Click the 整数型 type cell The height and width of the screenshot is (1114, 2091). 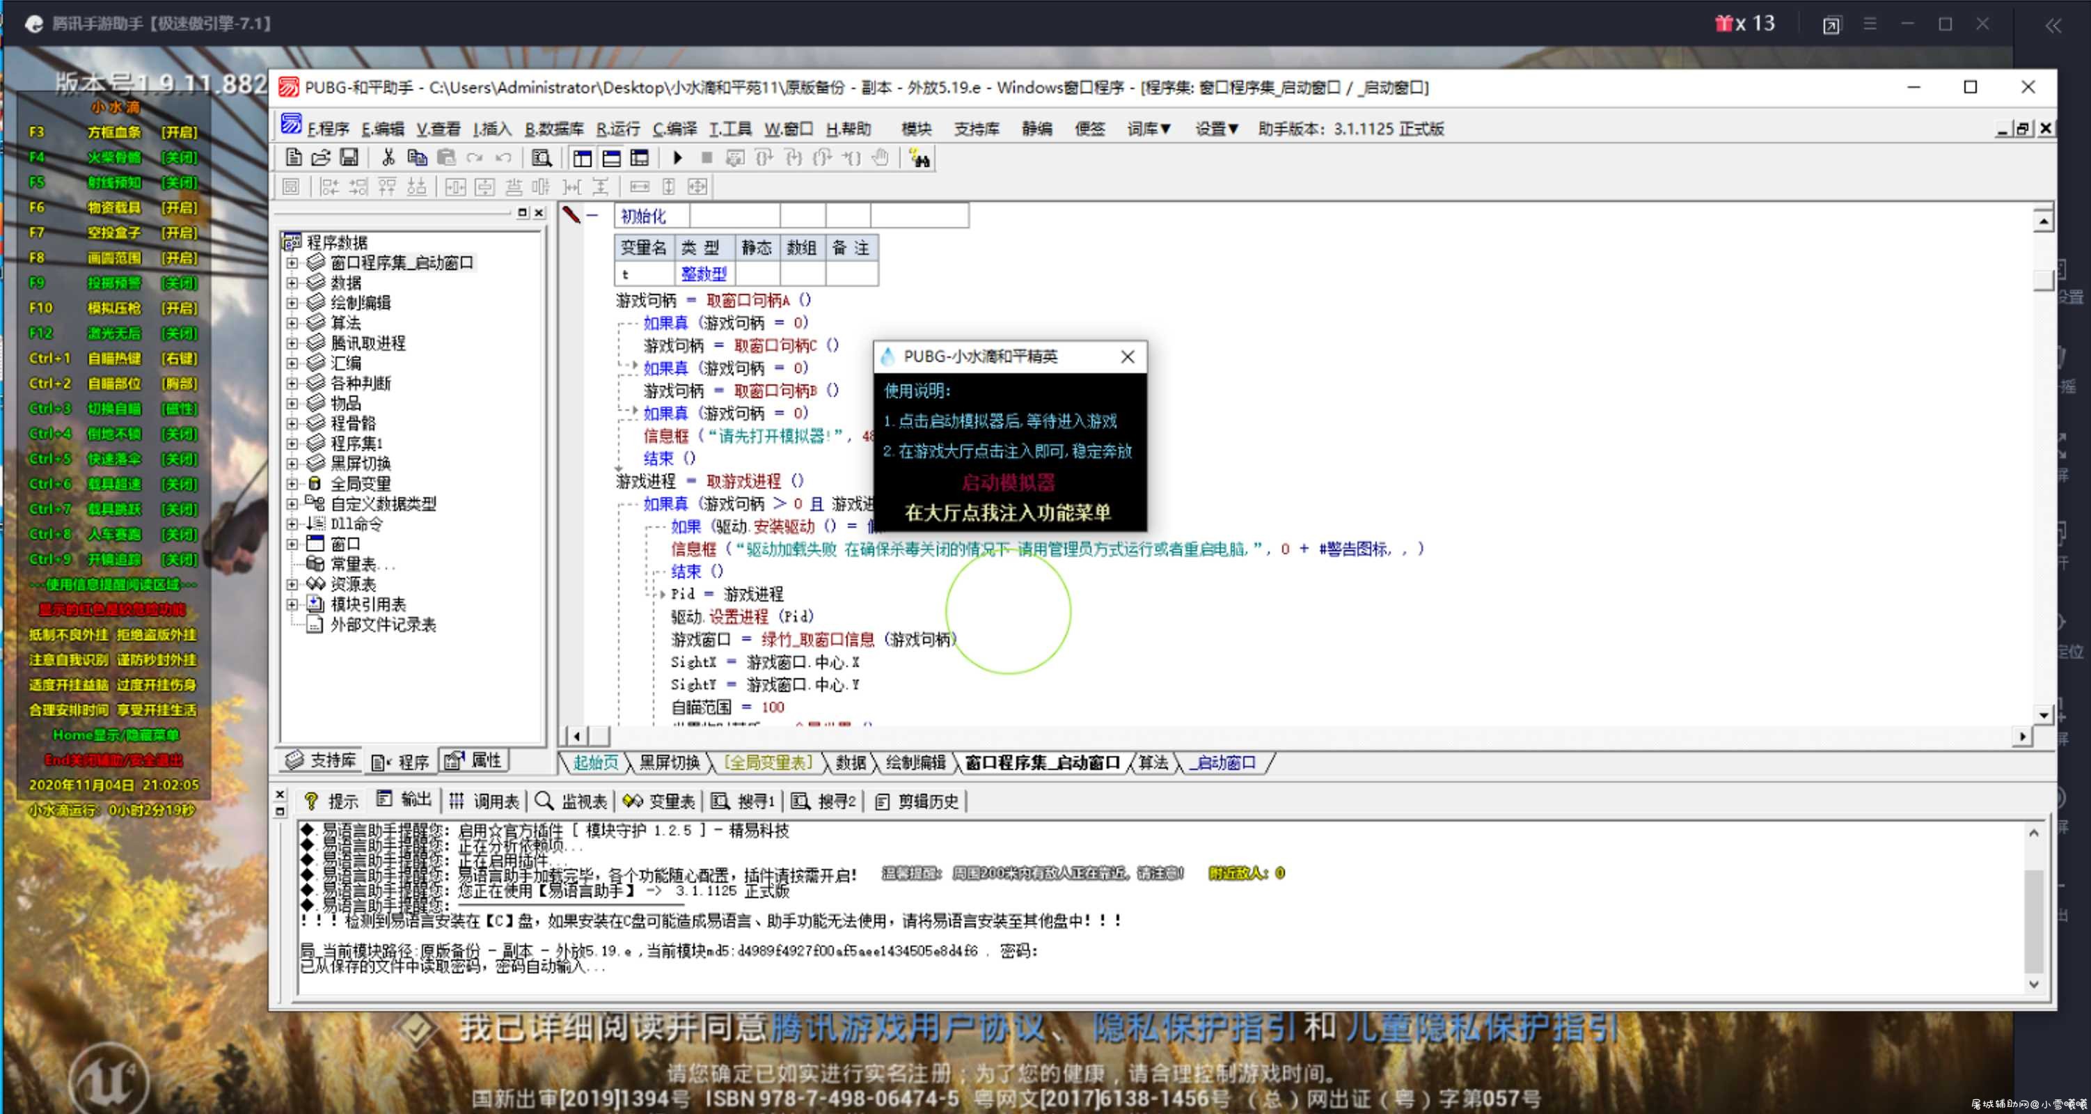coord(704,274)
